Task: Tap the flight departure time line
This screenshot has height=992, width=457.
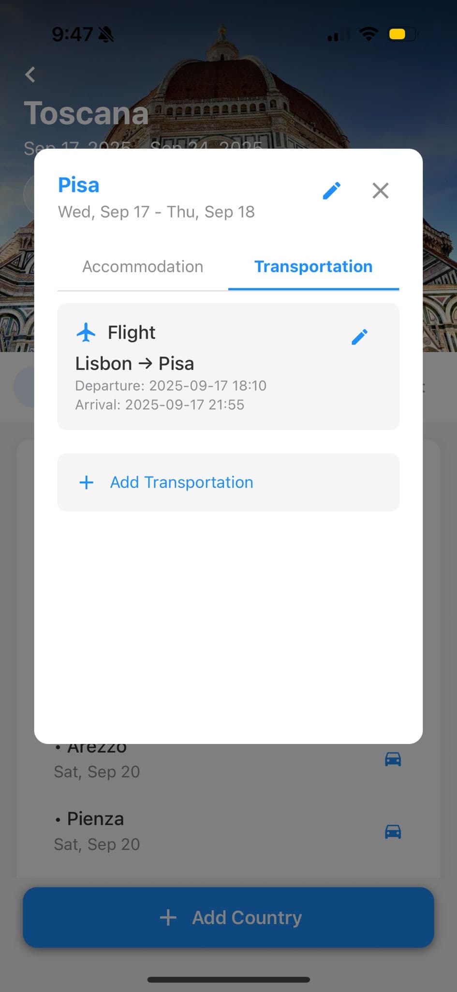Action: point(171,386)
